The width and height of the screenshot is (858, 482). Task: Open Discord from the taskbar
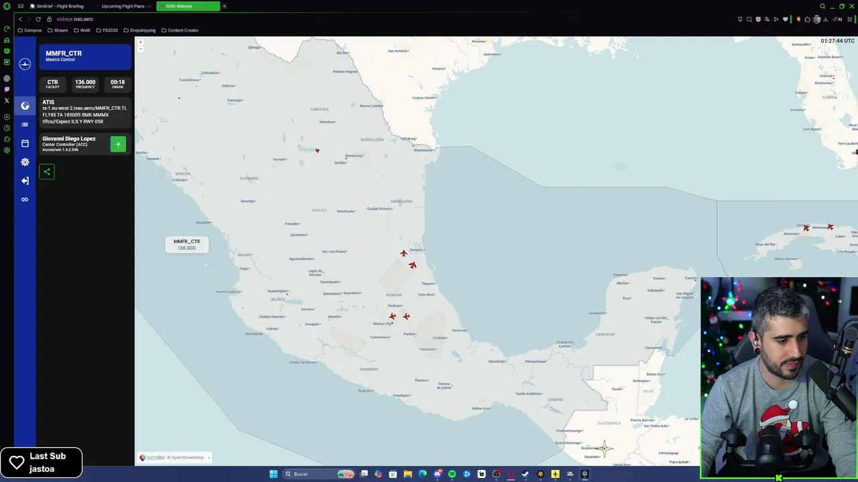[x=437, y=474]
